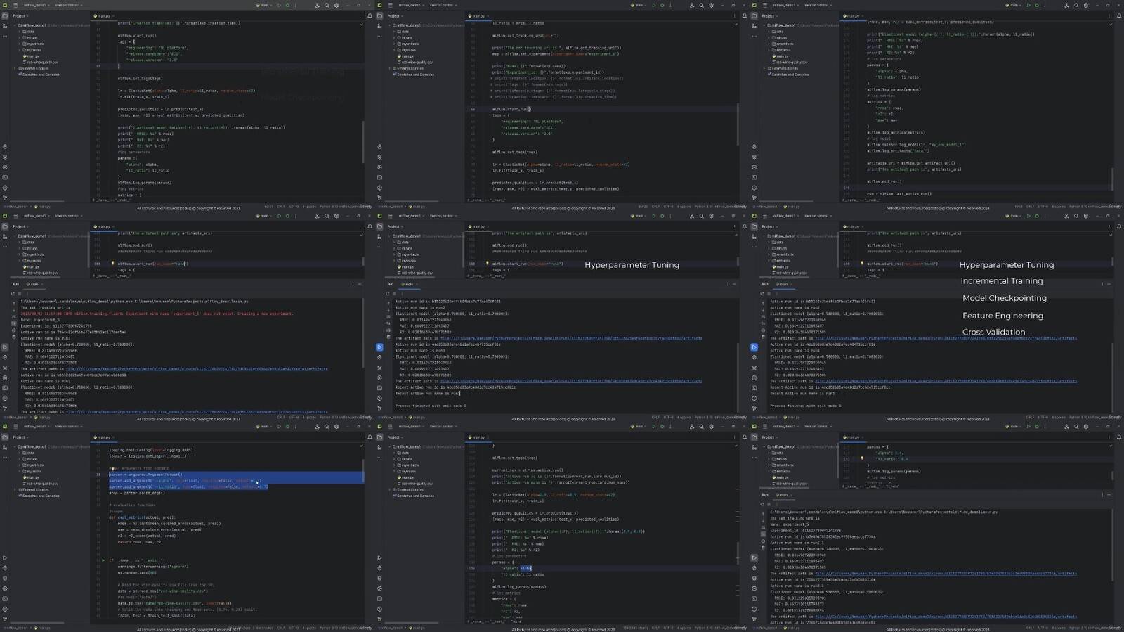This screenshot has width=1124, height=632.
Task: Click the Rerun icon in the center window's Run panel
Action: point(387,293)
